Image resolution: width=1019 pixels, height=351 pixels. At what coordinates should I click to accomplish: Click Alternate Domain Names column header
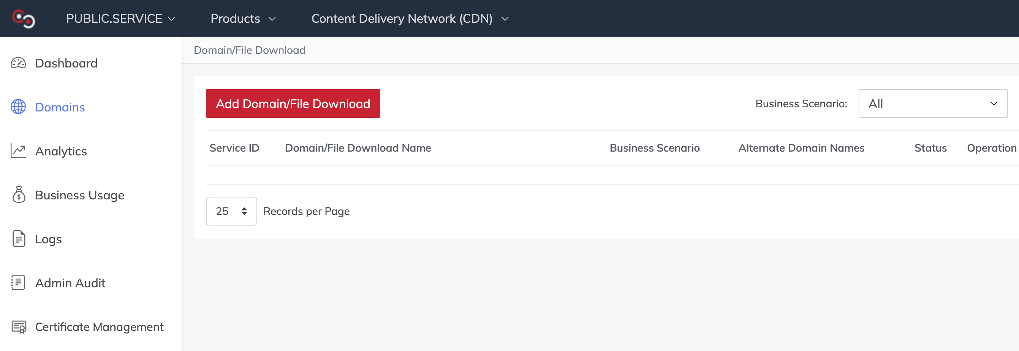[801, 148]
